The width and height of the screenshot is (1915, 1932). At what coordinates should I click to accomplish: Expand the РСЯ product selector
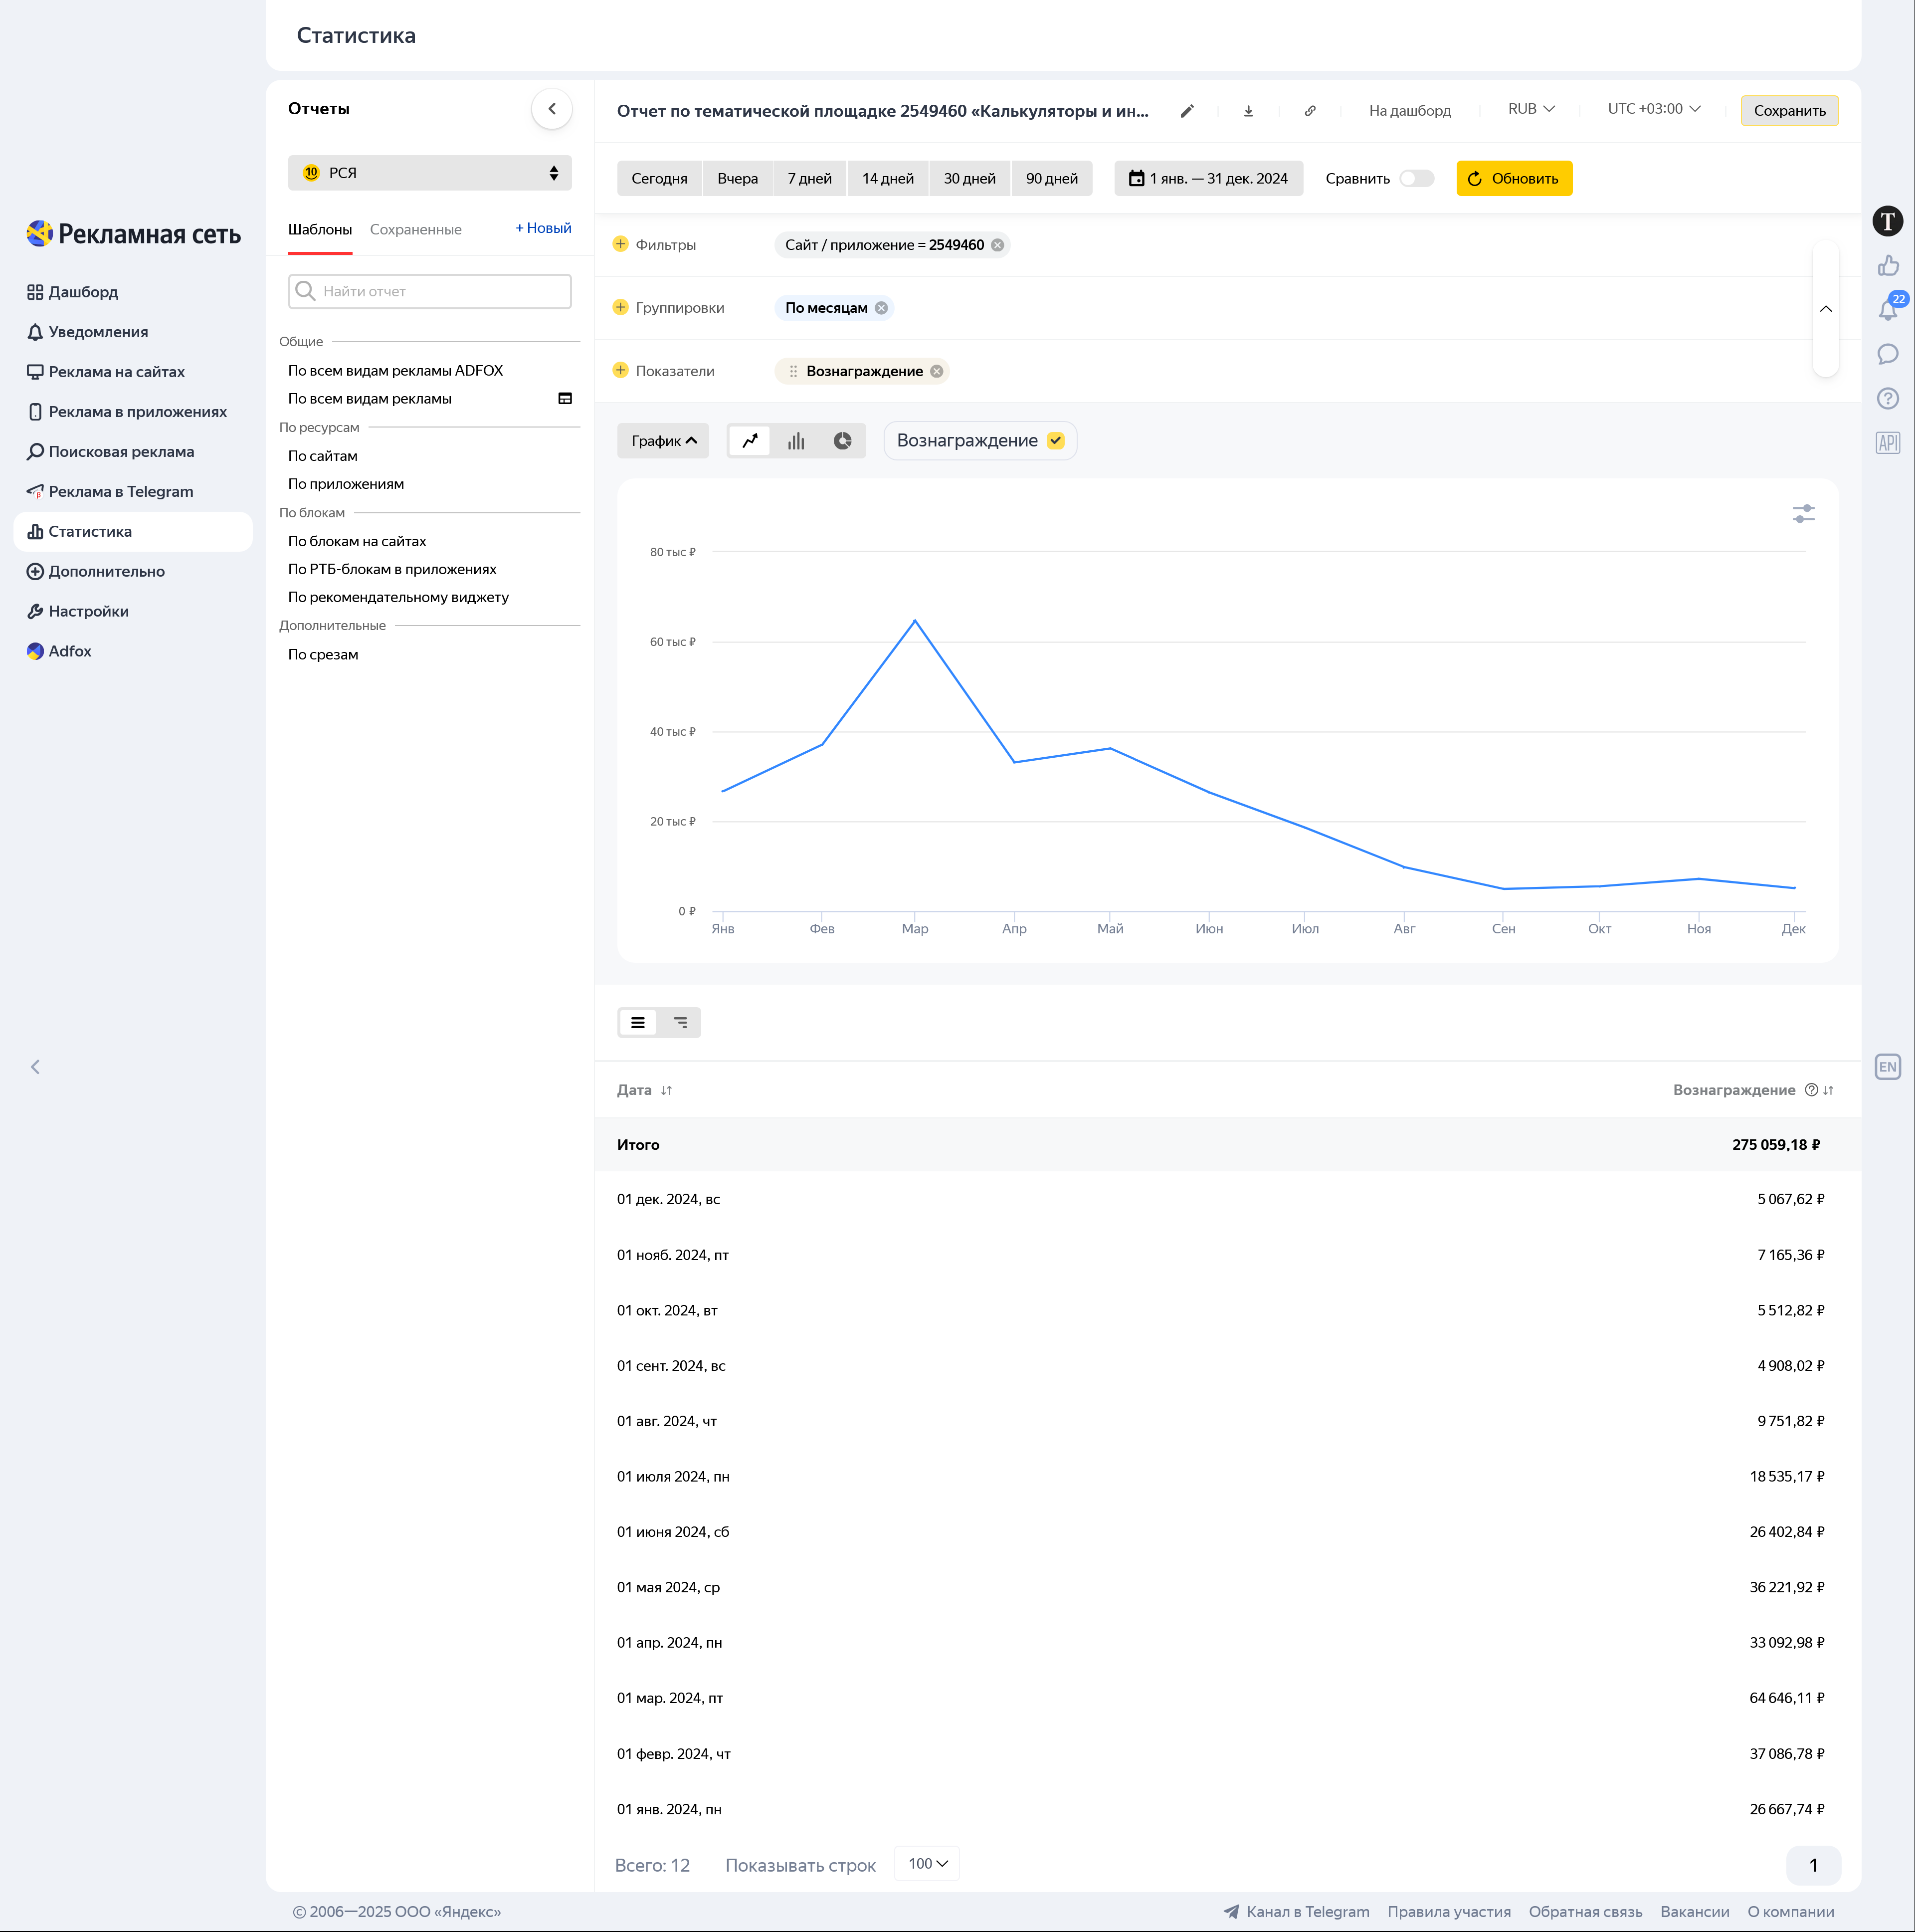(430, 173)
